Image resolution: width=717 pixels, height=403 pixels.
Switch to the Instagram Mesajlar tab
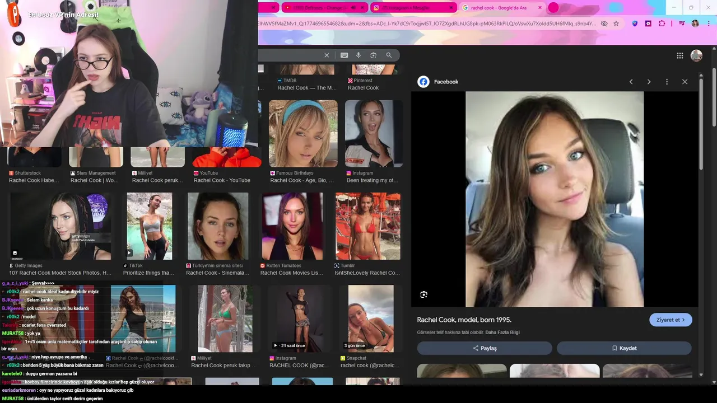coord(414,8)
